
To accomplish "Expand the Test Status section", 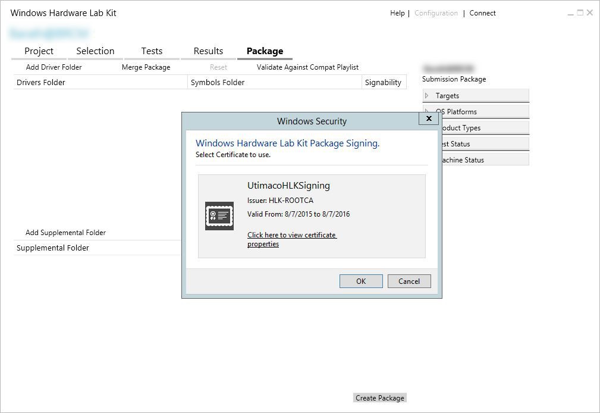I will [486, 143].
